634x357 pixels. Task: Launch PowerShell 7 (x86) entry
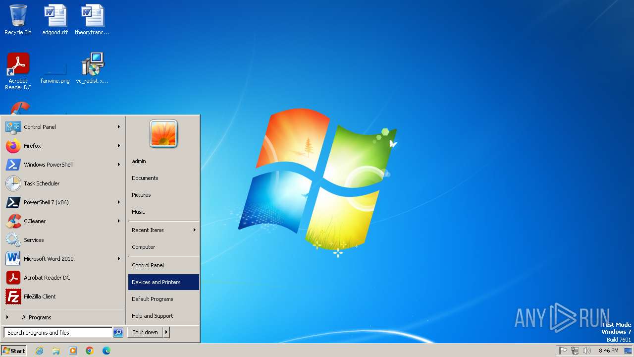click(63, 202)
